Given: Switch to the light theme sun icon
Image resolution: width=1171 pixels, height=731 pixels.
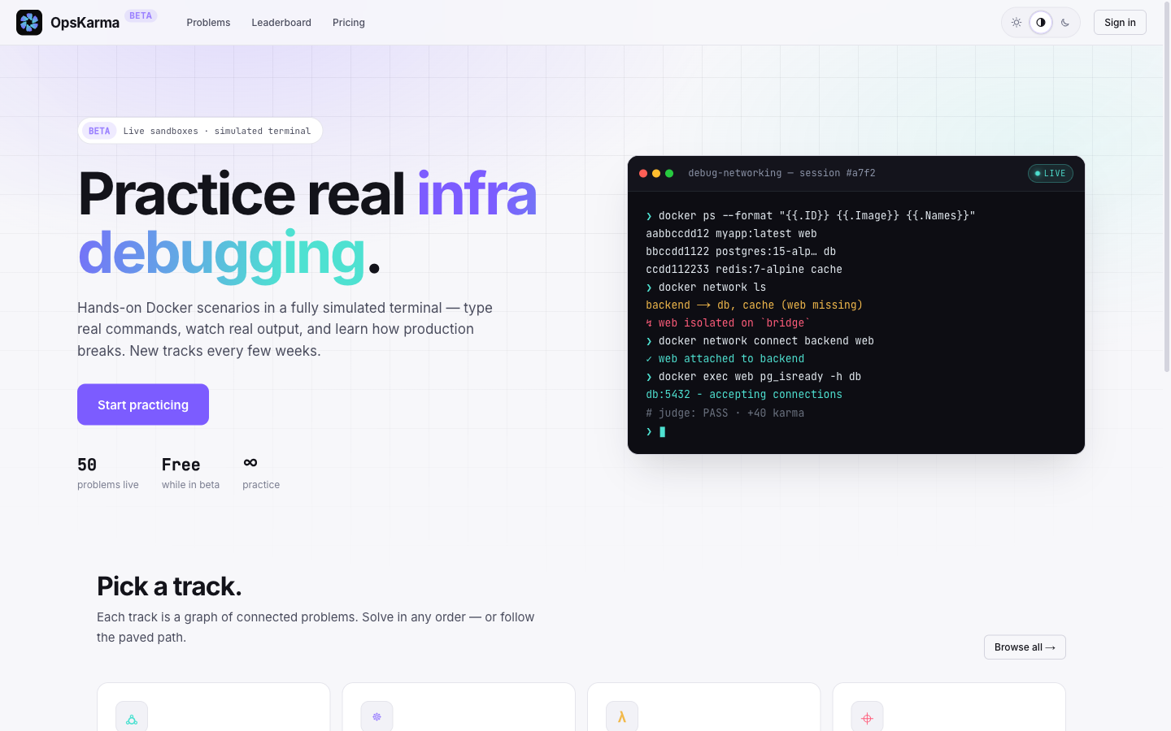Looking at the screenshot, I should (1016, 23).
